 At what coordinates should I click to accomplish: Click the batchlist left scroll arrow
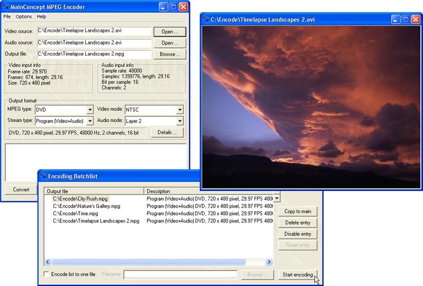coord(48,262)
